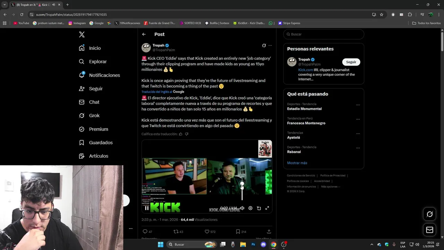This screenshot has width=444, height=250.
Task: Open the floating Grok button
Action: coord(429,214)
